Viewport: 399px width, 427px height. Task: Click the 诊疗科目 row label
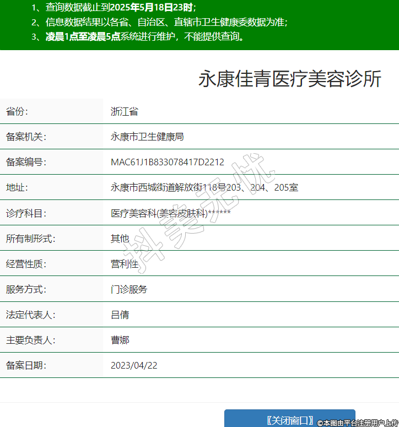click(26, 213)
